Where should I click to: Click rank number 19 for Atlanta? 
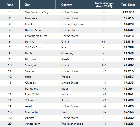[10, 118]
